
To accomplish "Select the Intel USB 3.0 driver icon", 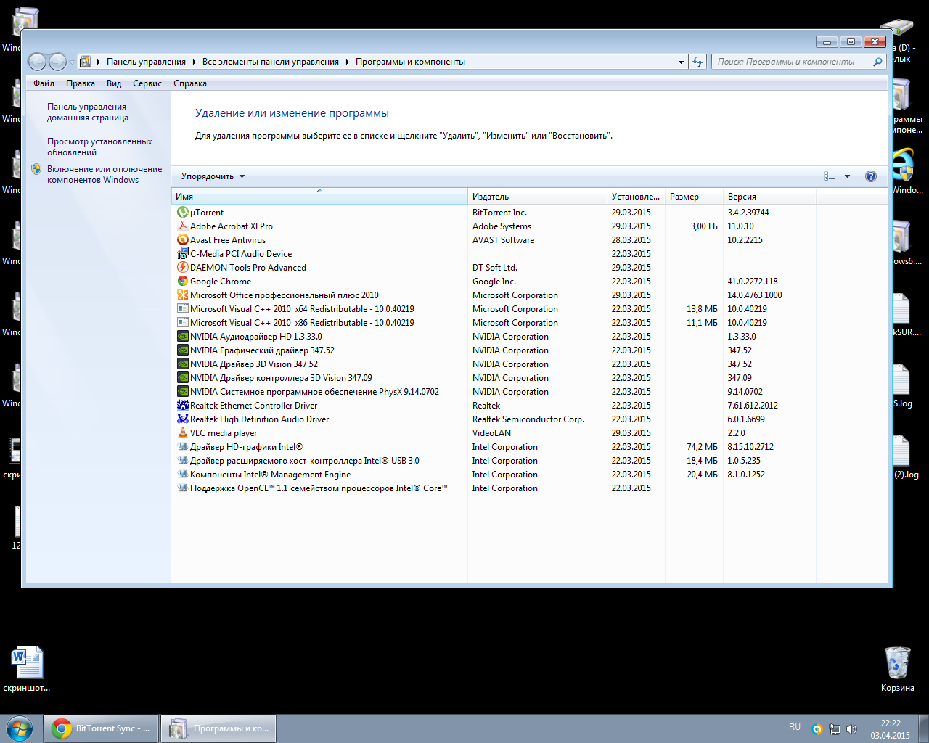I will 183,461.
